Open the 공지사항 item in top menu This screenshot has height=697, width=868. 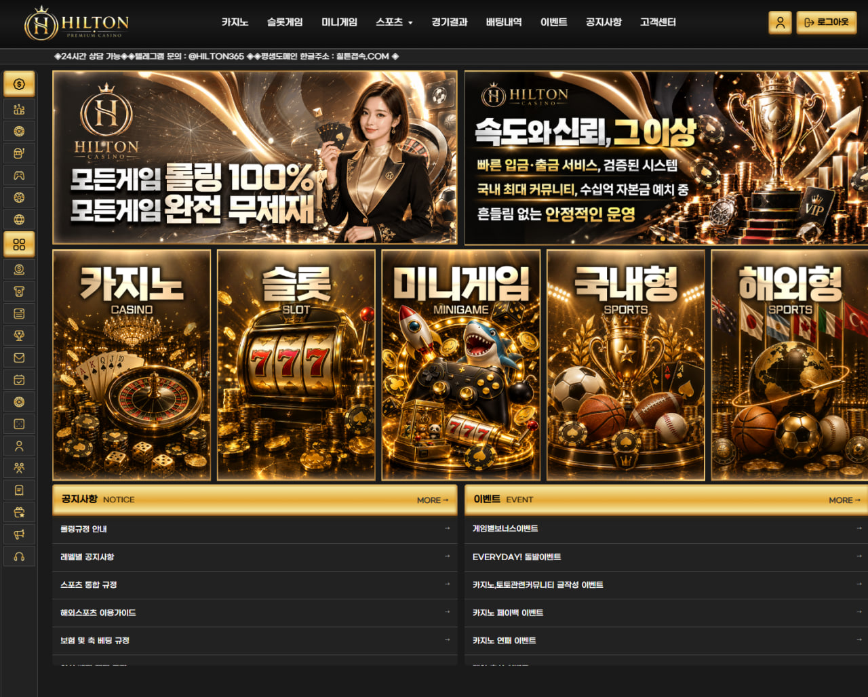point(604,22)
